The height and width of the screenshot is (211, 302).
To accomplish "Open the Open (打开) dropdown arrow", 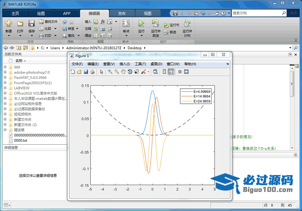I will [x=20, y=36].
